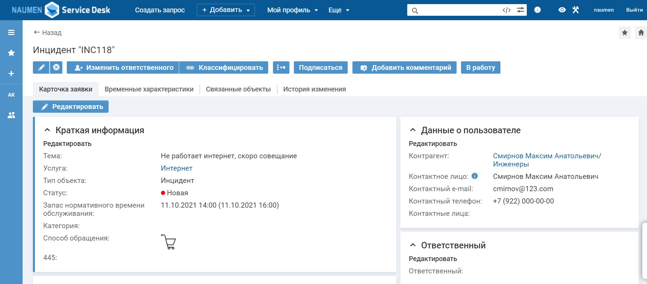Switch to История изменения tab
Image resolution: width=647 pixels, height=284 pixels.
point(314,89)
